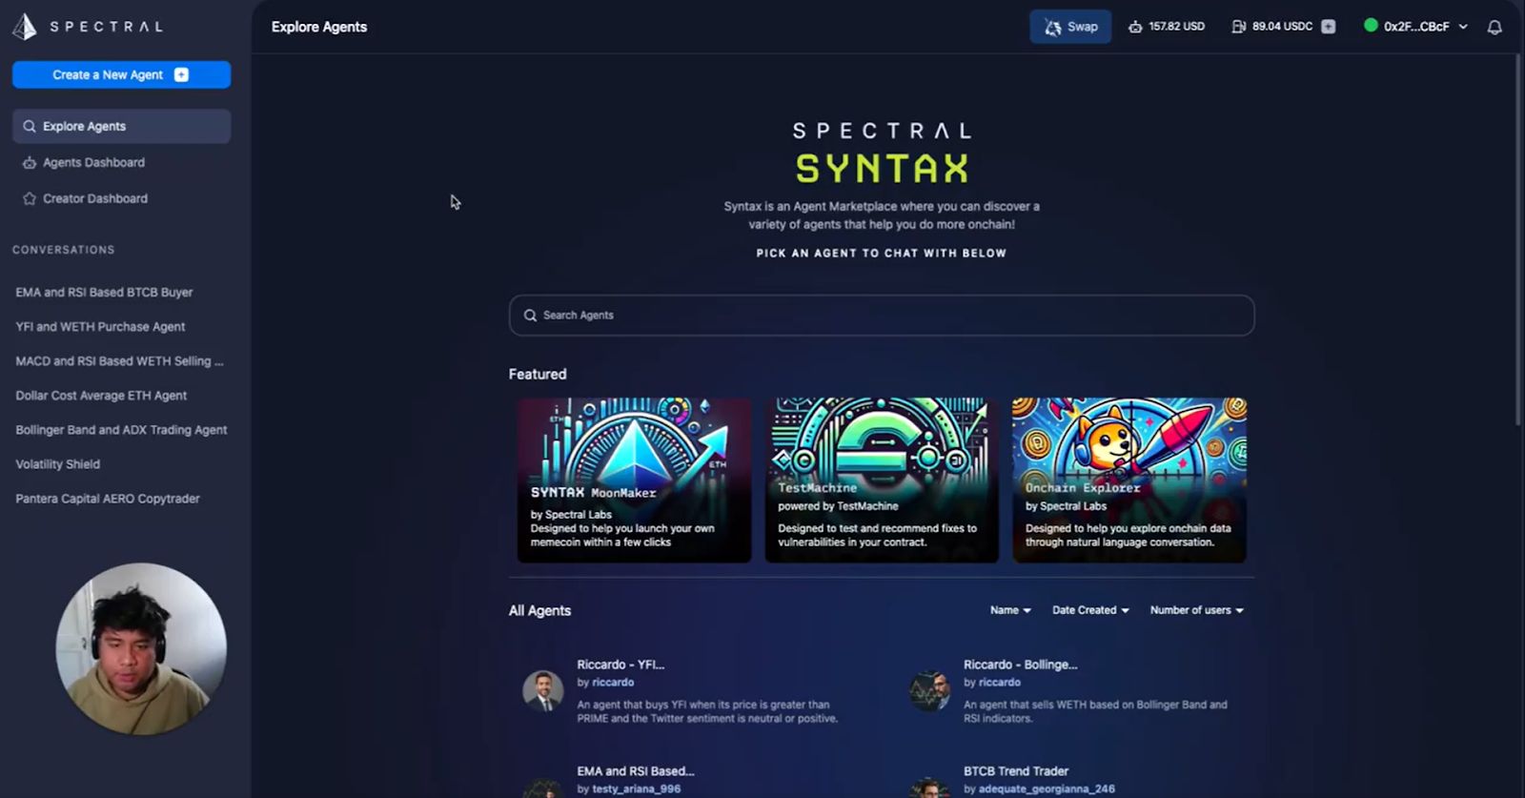Click the green wallet status dot
Viewport: 1525px width, 798px height.
click(x=1371, y=26)
